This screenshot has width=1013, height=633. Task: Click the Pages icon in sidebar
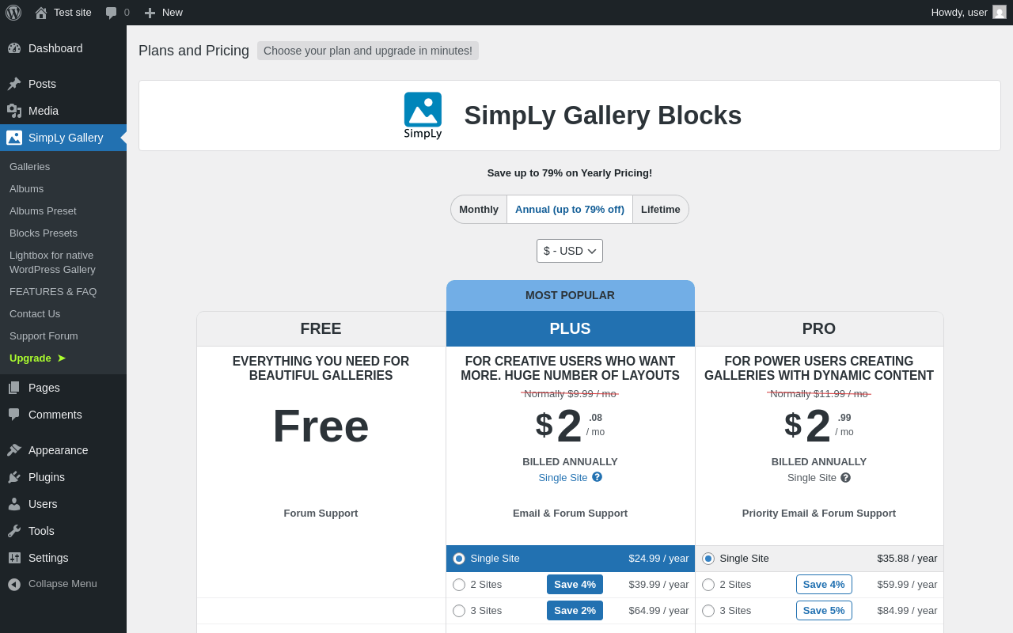tap(14, 388)
